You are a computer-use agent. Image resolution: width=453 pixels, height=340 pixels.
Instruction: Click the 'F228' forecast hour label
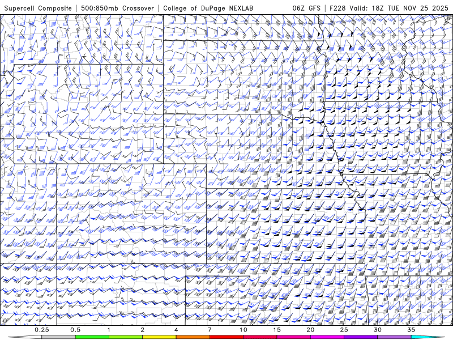tap(337, 8)
